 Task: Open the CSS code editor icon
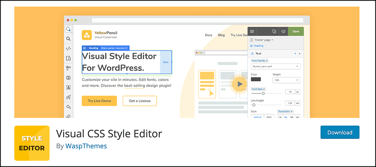click(68, 49)
